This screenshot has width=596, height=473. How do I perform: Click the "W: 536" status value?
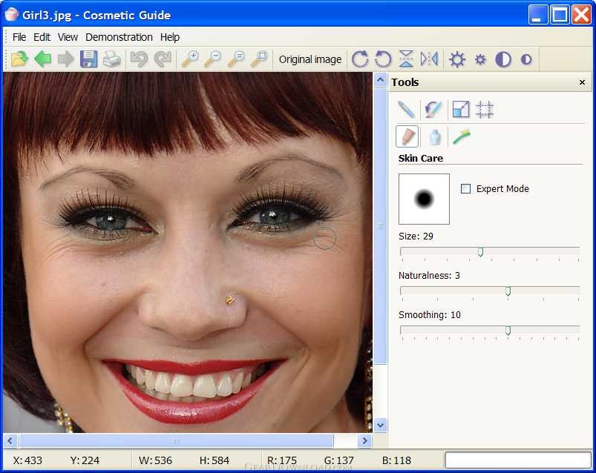click(x=155, y=460)
